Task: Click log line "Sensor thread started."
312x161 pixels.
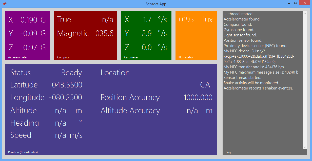Action: pyautogui.click(x=242, y=78)
